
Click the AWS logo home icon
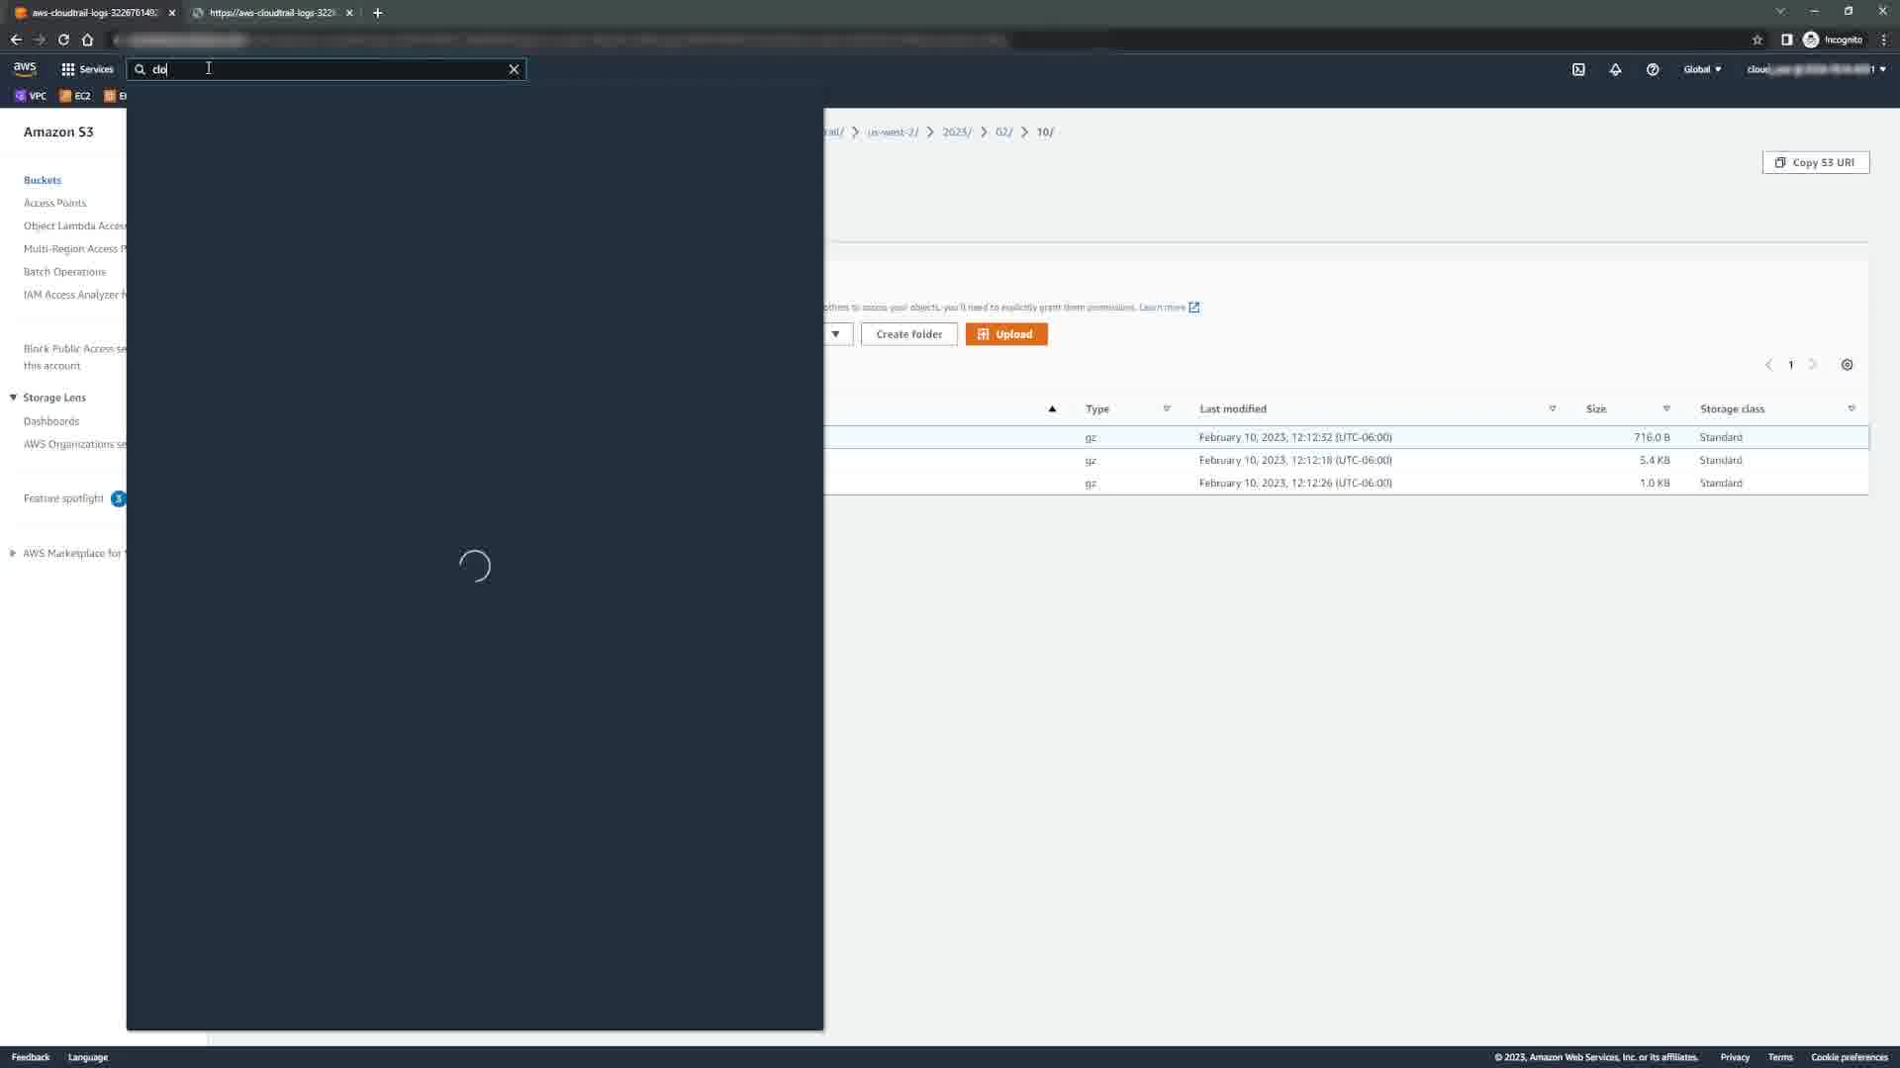[x=25, y=69]
